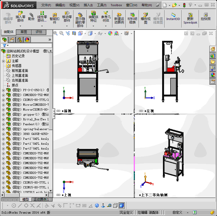Click the Smart Fasteners tool
The width and height of the screenshot is (217, 216).
click(55, 18)
